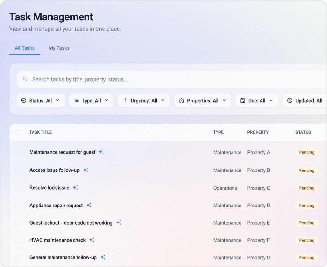The width and height of the screenshot is (327, 267).
Task: Click the Updated filter clock icon
Action: pos(290,100)
